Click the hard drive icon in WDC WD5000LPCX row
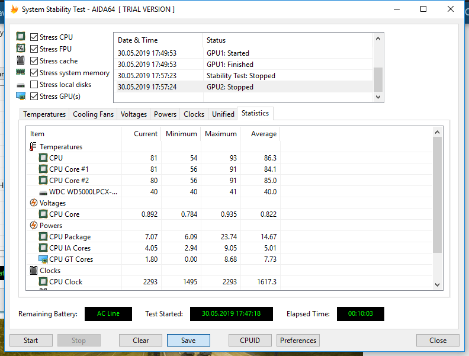 pyautogui.click(x=43, y=193)
